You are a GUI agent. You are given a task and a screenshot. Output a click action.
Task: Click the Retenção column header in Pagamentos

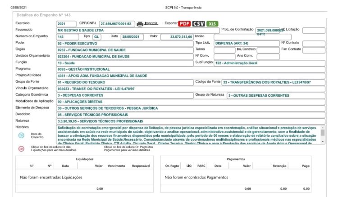click(279, 166)
